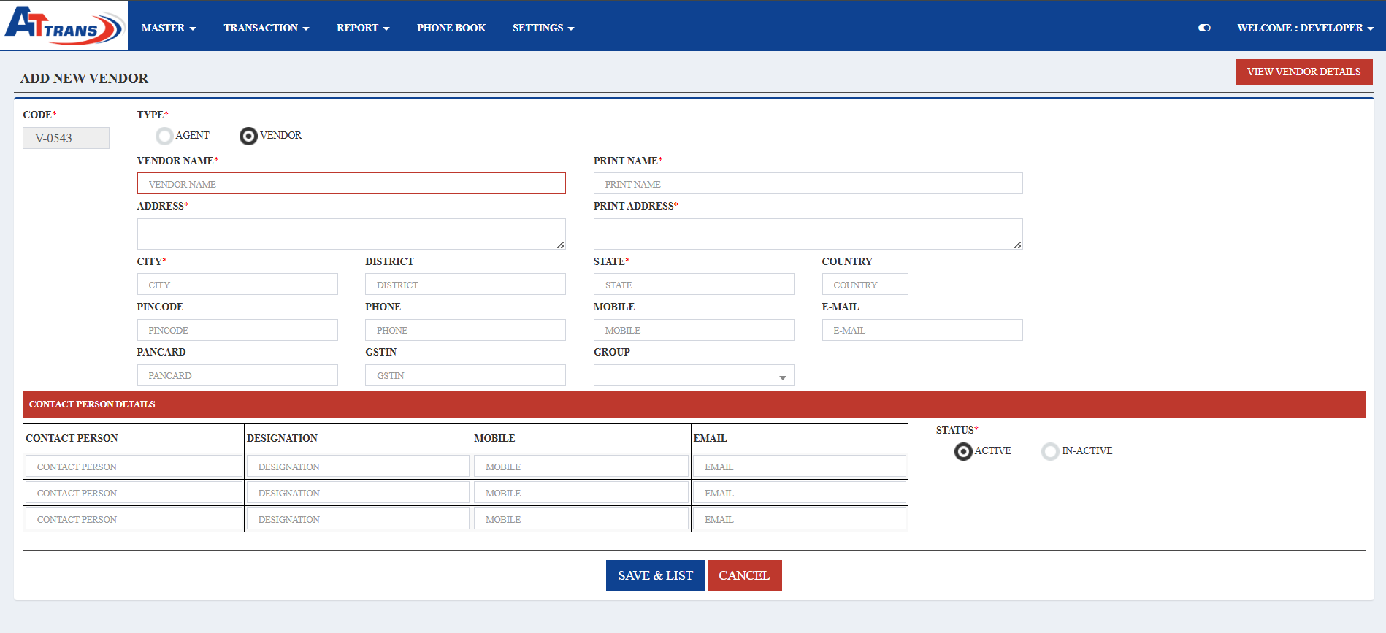Viewport: 1386px width, 633px height.
Task: Click into the GSTIN field
Action: [x=465, y=375]
